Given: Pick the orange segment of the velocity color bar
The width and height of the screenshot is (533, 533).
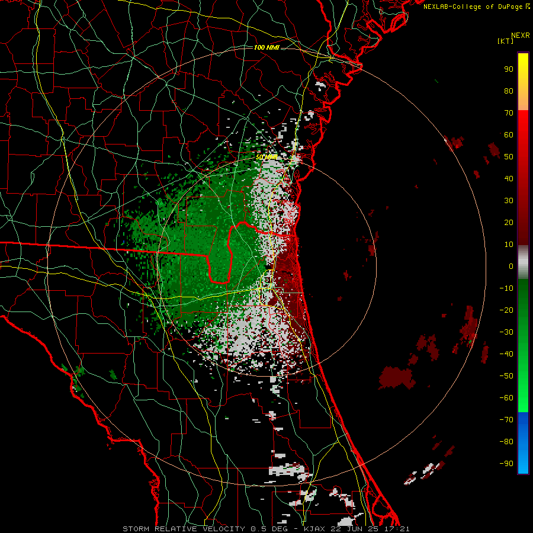Looking at the screenshot, I should [x=523, y=102].
